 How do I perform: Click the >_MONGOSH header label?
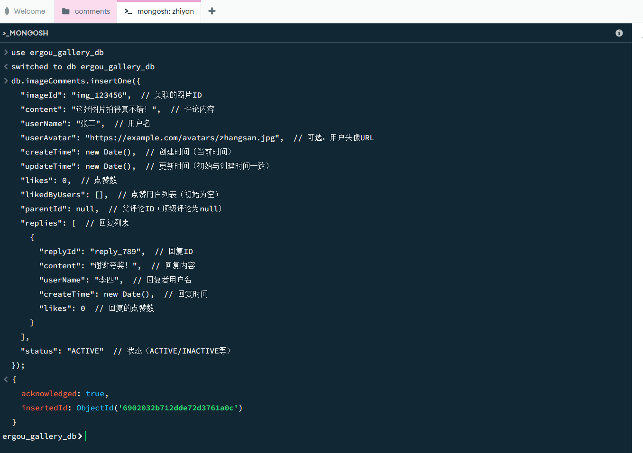point(26,33)
